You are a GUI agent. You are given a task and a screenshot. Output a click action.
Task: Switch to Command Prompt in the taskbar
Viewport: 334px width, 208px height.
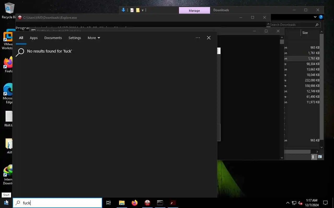pos(160,203)
